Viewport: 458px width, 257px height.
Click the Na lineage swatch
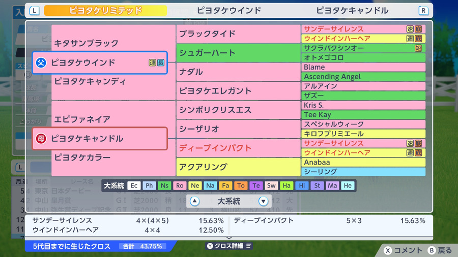[x=210, y=185]
